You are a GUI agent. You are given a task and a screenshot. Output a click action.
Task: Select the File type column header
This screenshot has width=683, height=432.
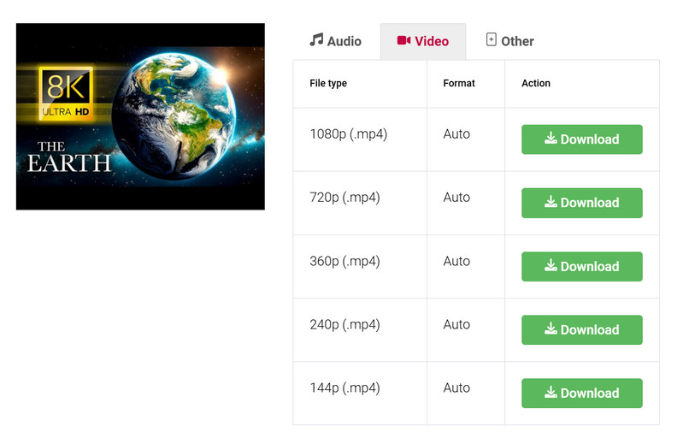(x=328, y=84)
